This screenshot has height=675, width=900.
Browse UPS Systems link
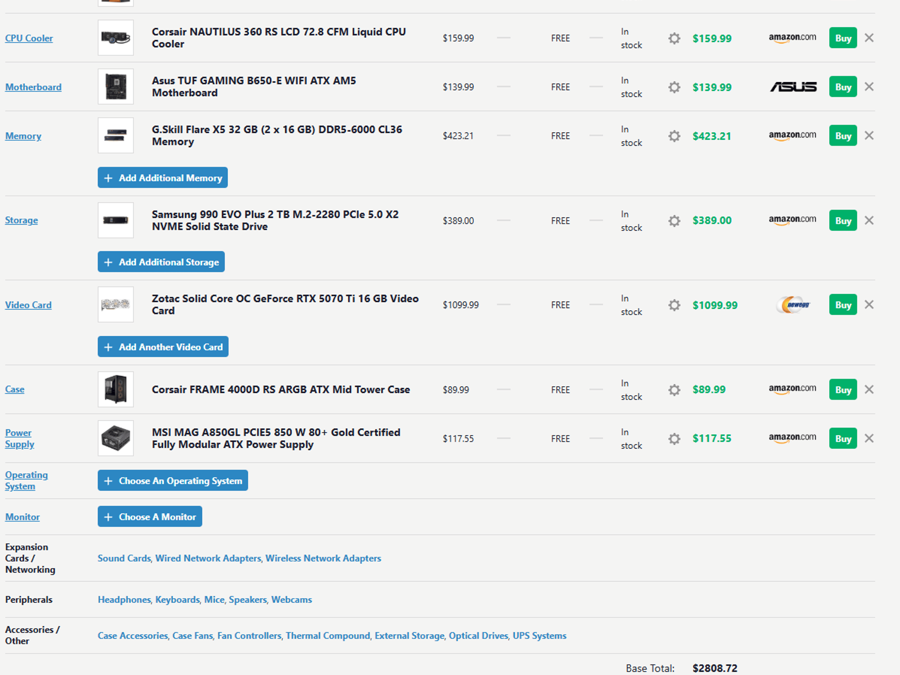point(540,635)
